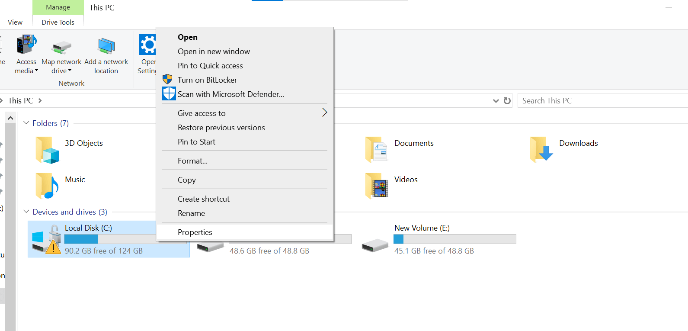Switch to the View ribbon tab

point(15,22)
